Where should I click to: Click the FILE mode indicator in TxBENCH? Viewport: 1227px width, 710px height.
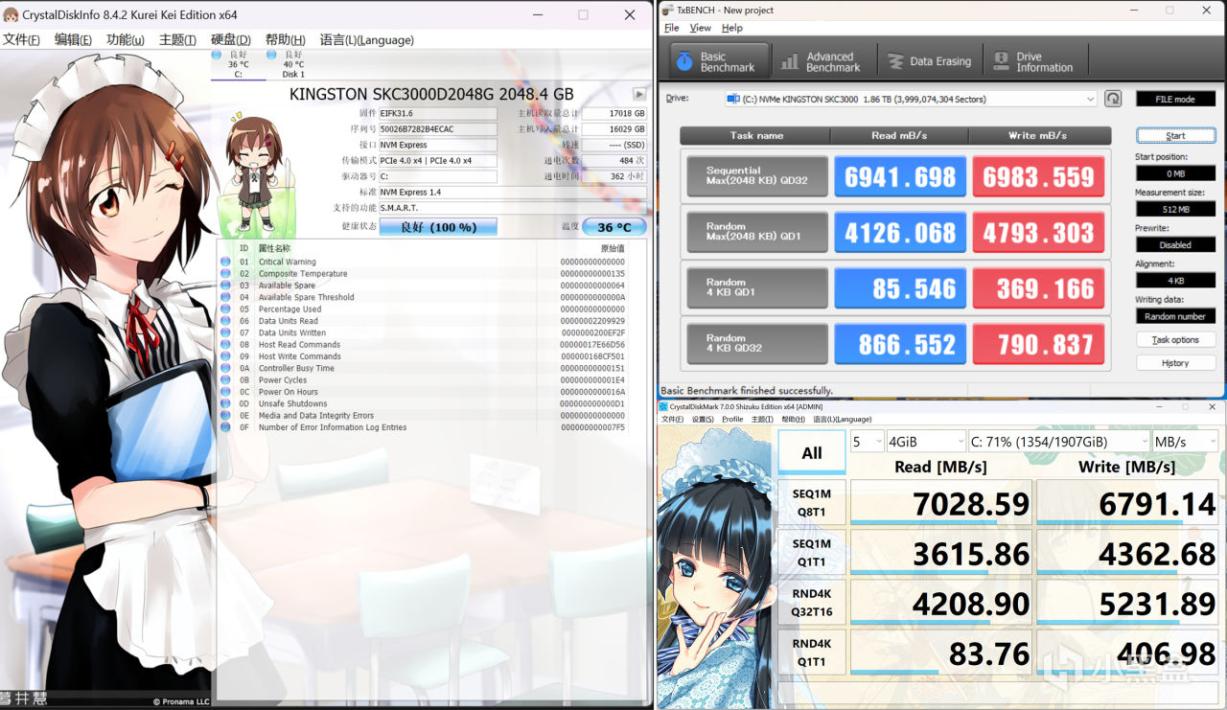pyautogui.click(x=1175, y=99)
